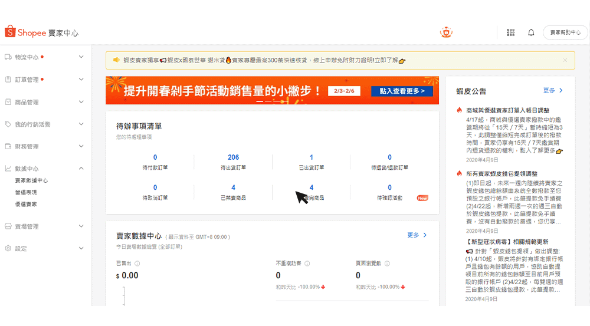Screen dimensions: 590x326
Task: Click the 設定 gear icon
Action: [x=8, y=248]
